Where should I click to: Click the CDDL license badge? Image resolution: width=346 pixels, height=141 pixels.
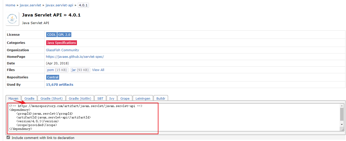pyautogui.click(x=52, y=35)
